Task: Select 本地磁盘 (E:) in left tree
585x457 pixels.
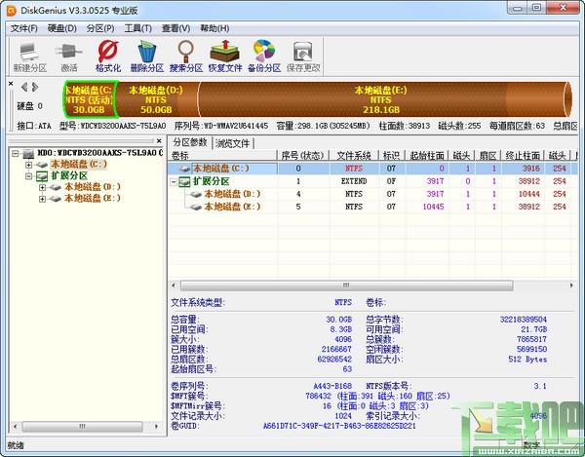Action: 93,199
